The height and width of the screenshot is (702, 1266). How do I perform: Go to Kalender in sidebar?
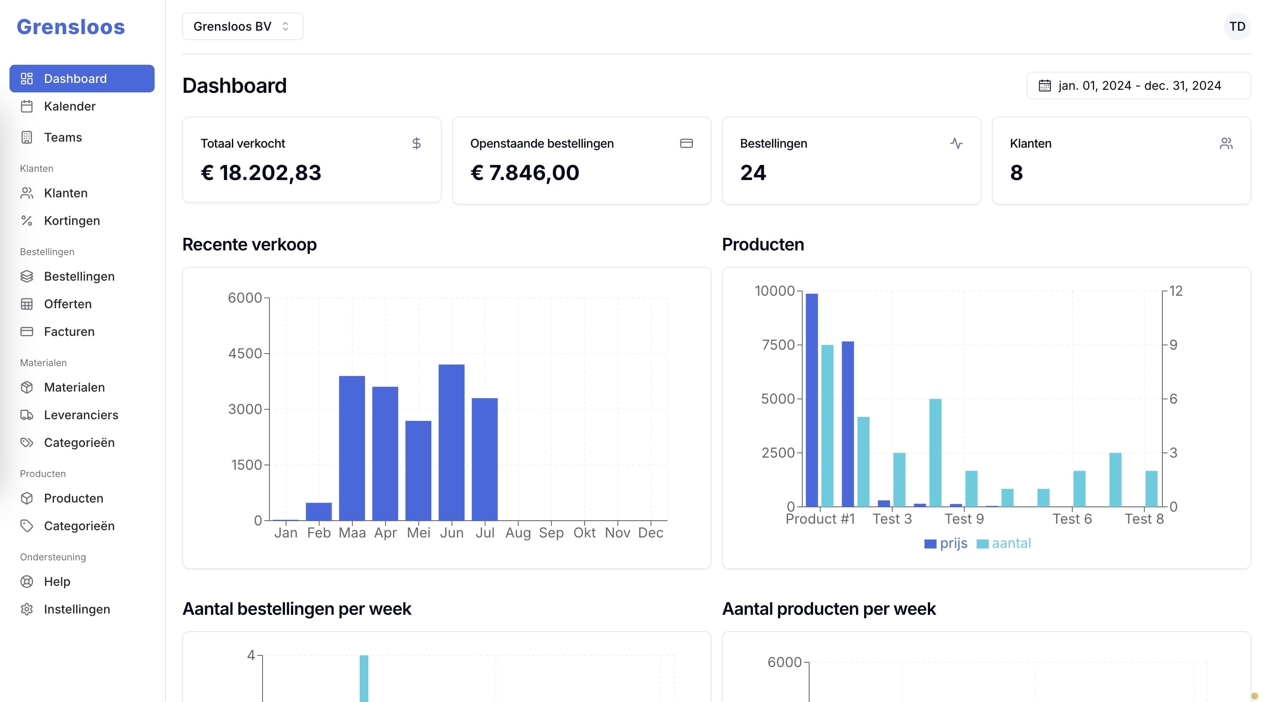point(69,107)
